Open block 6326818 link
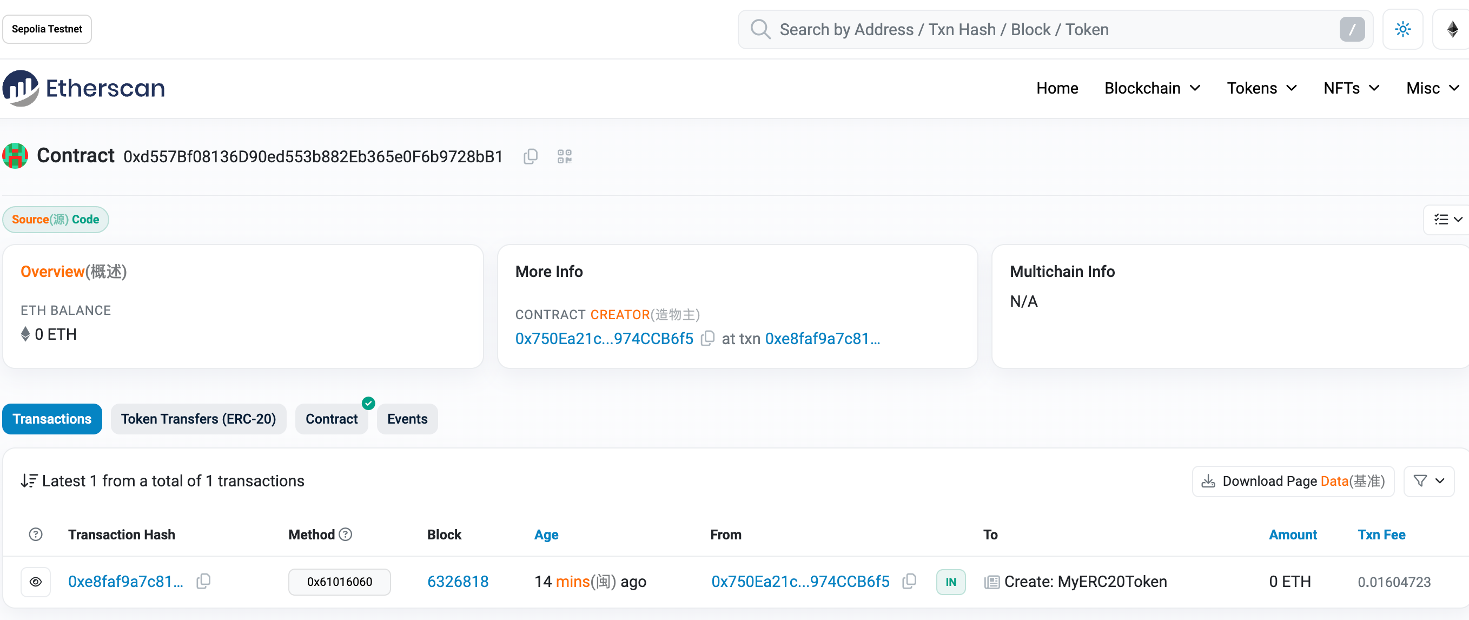The height and width of the screenshot is (620, 1469). pos(458,582)
